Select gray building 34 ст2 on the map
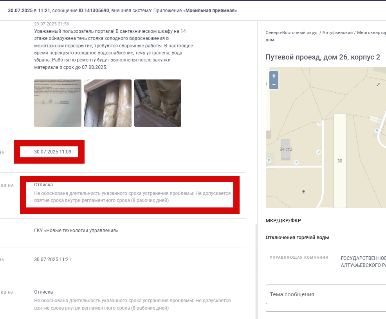Image resolution: width=386 pixels, height=319 pixels. click(285, 150)
